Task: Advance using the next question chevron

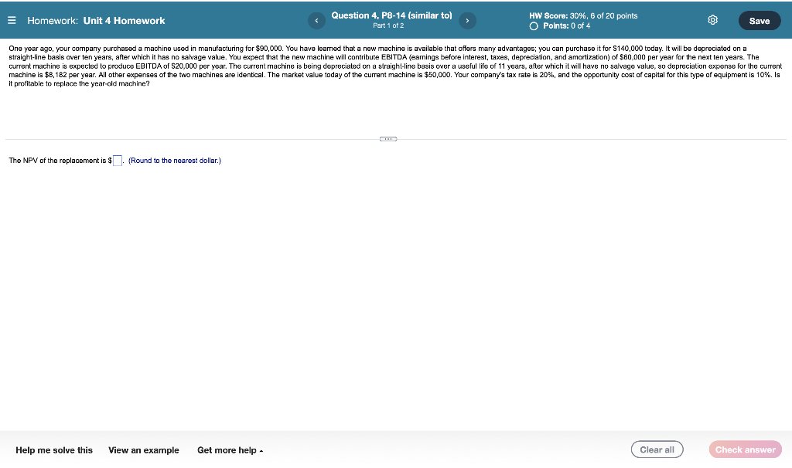Action: tap(467, 20)
